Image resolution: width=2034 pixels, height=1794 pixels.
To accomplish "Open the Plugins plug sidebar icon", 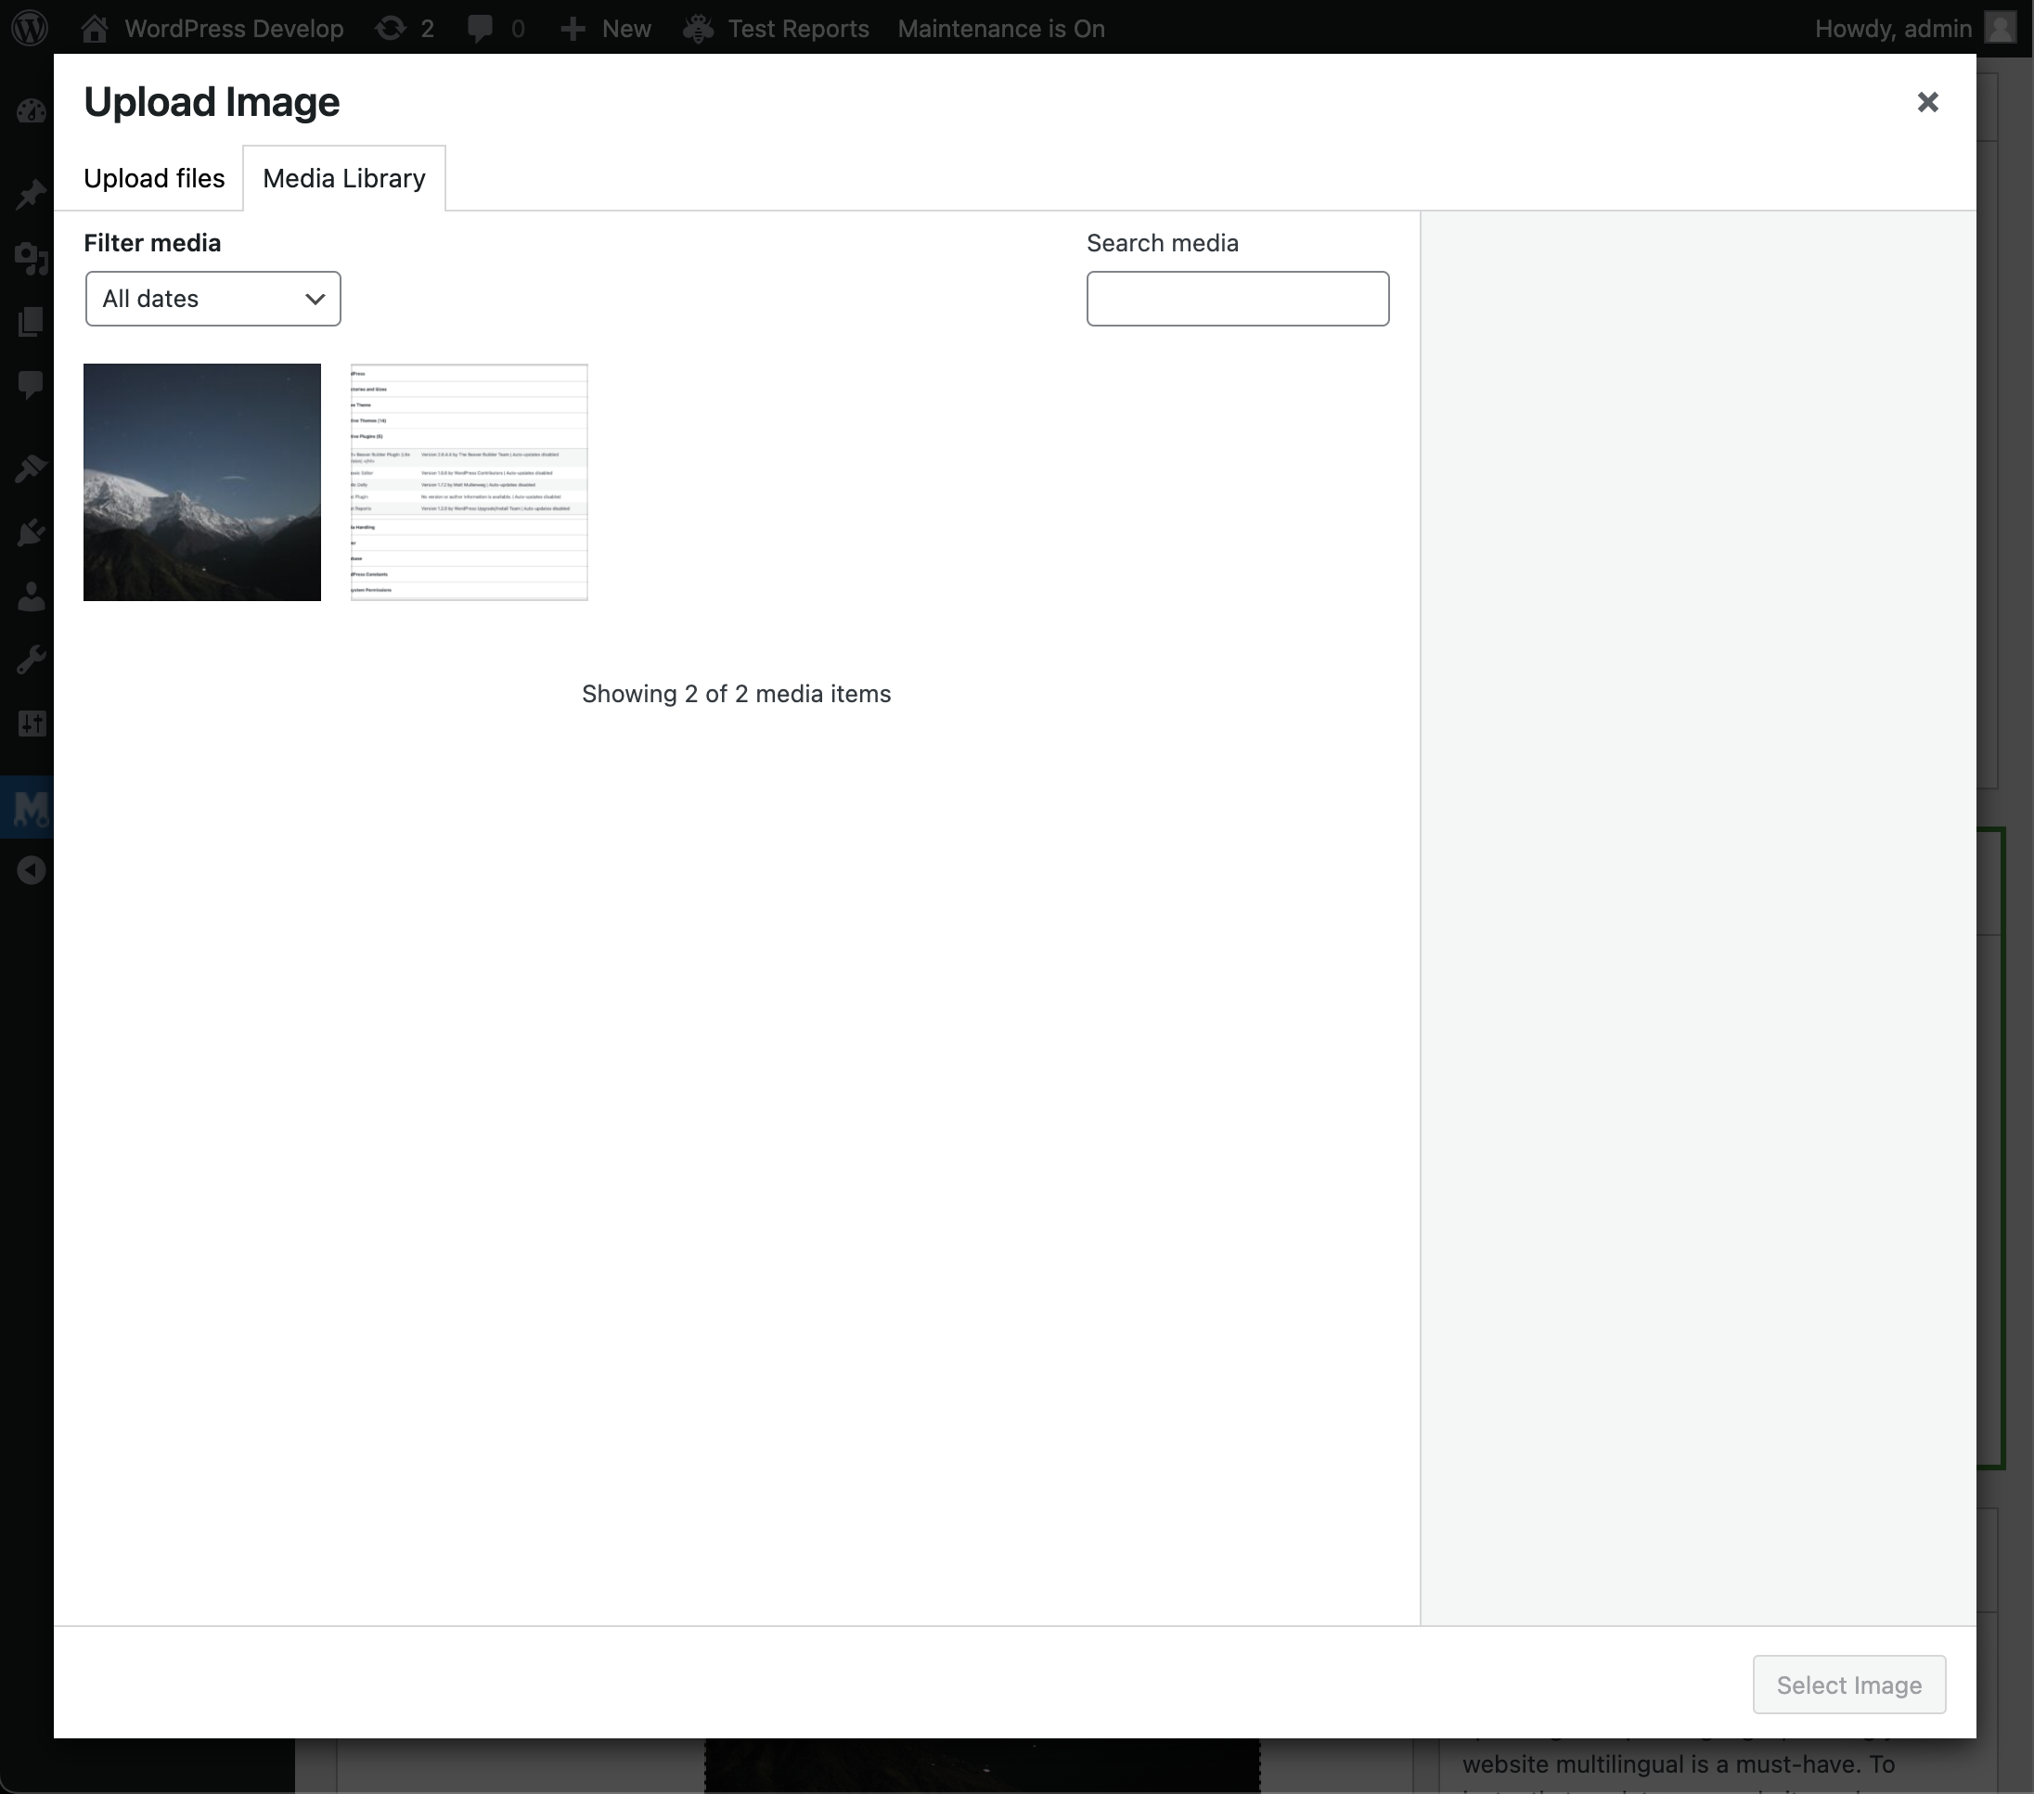I will coord(31,533).
